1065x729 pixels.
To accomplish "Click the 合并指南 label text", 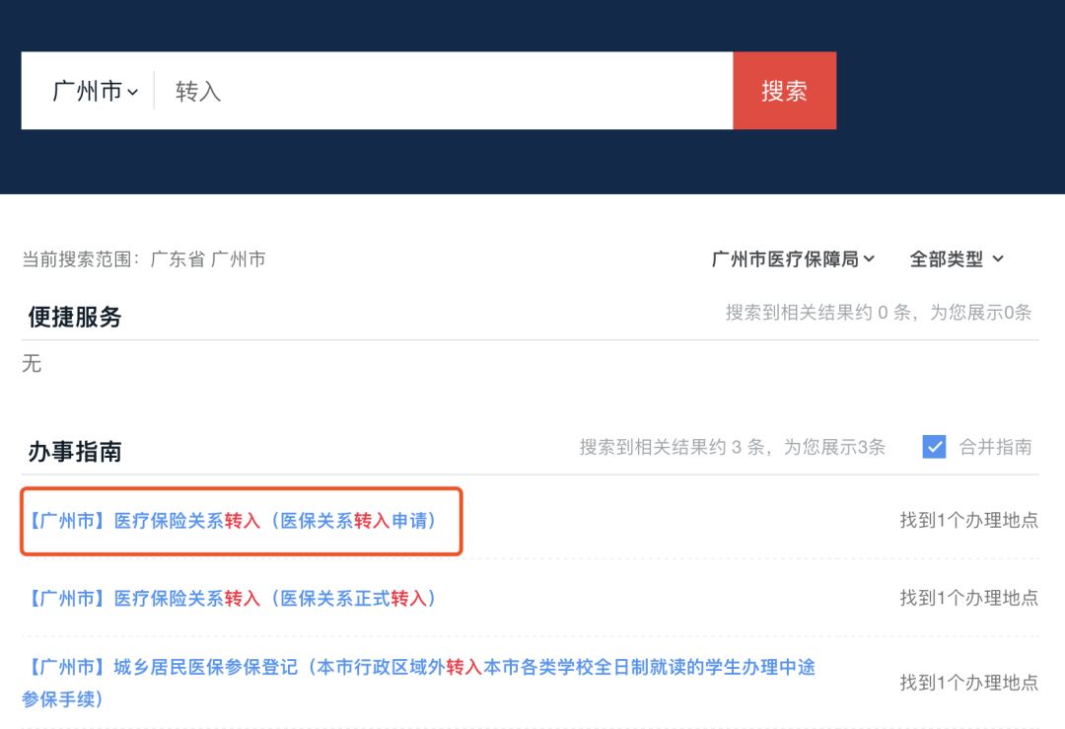I will pyautogui.click(x=994, y=447).
